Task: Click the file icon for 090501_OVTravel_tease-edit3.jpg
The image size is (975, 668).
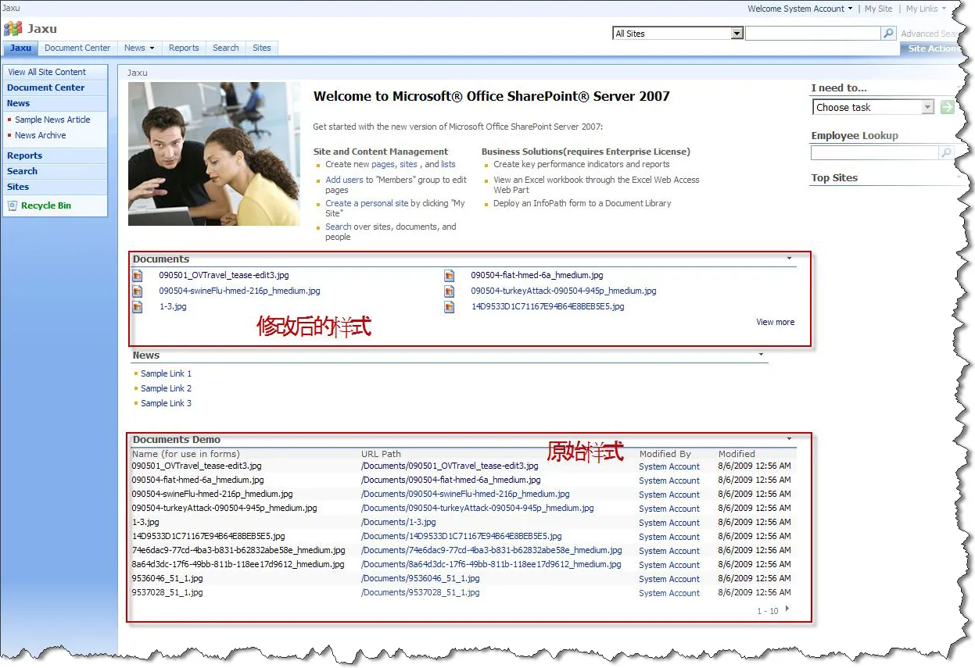Action: 138,275
